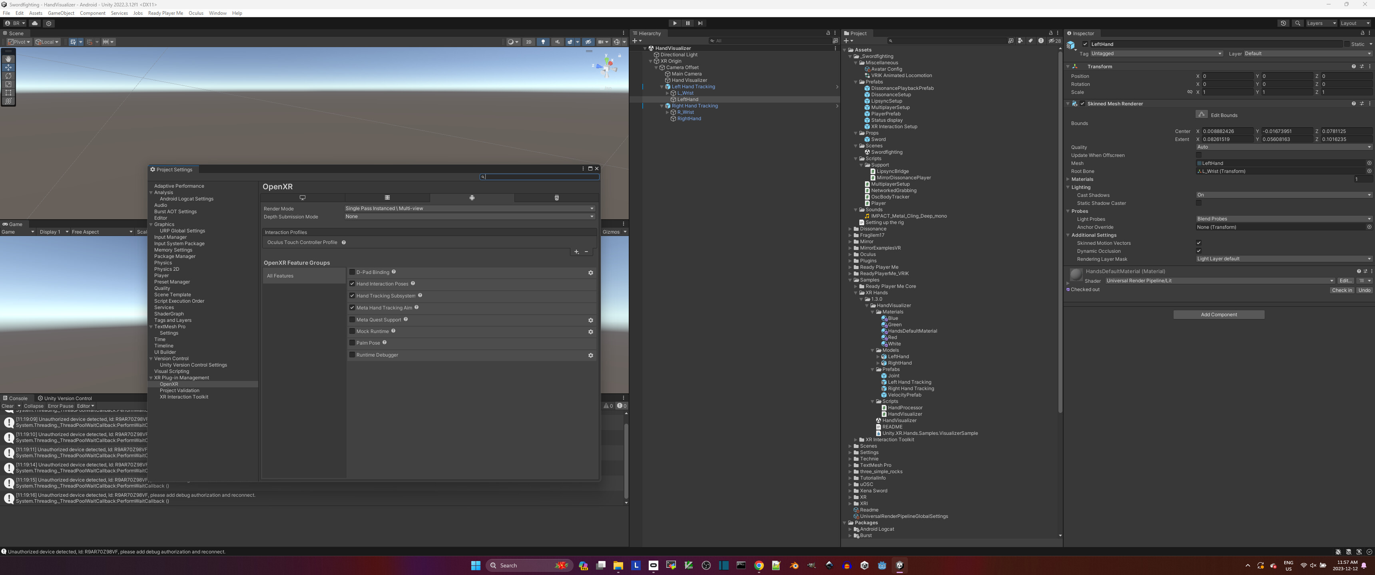
Task: Collapse the Left Hand Tracking hierarchy item
Action: point(662,87)
